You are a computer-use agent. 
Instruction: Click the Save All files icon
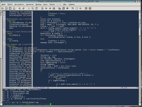[x=10, y=8]
